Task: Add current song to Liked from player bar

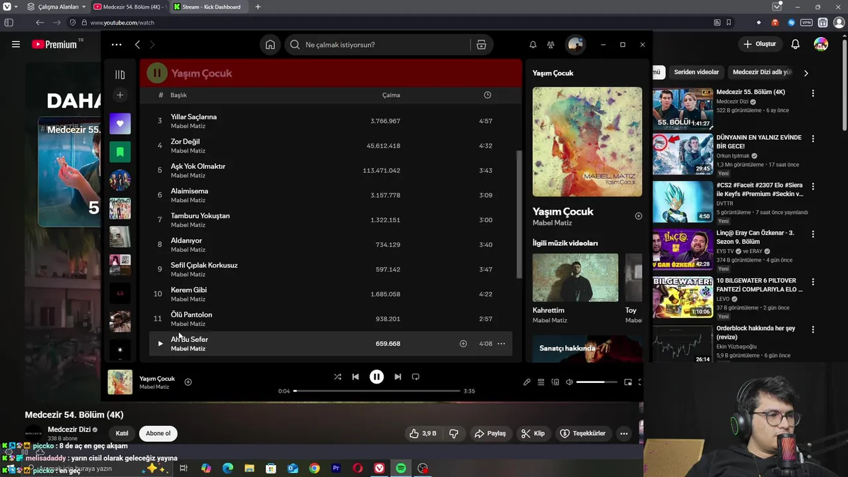Action: click(x=188, y=382)
